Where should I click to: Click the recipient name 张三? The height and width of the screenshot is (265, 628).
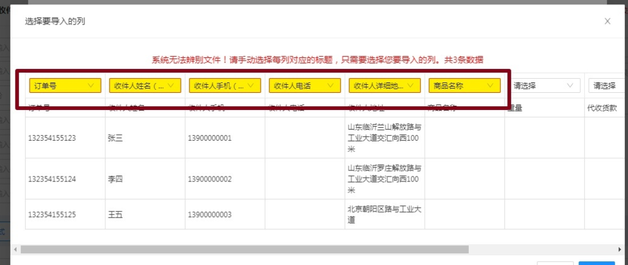116,138
